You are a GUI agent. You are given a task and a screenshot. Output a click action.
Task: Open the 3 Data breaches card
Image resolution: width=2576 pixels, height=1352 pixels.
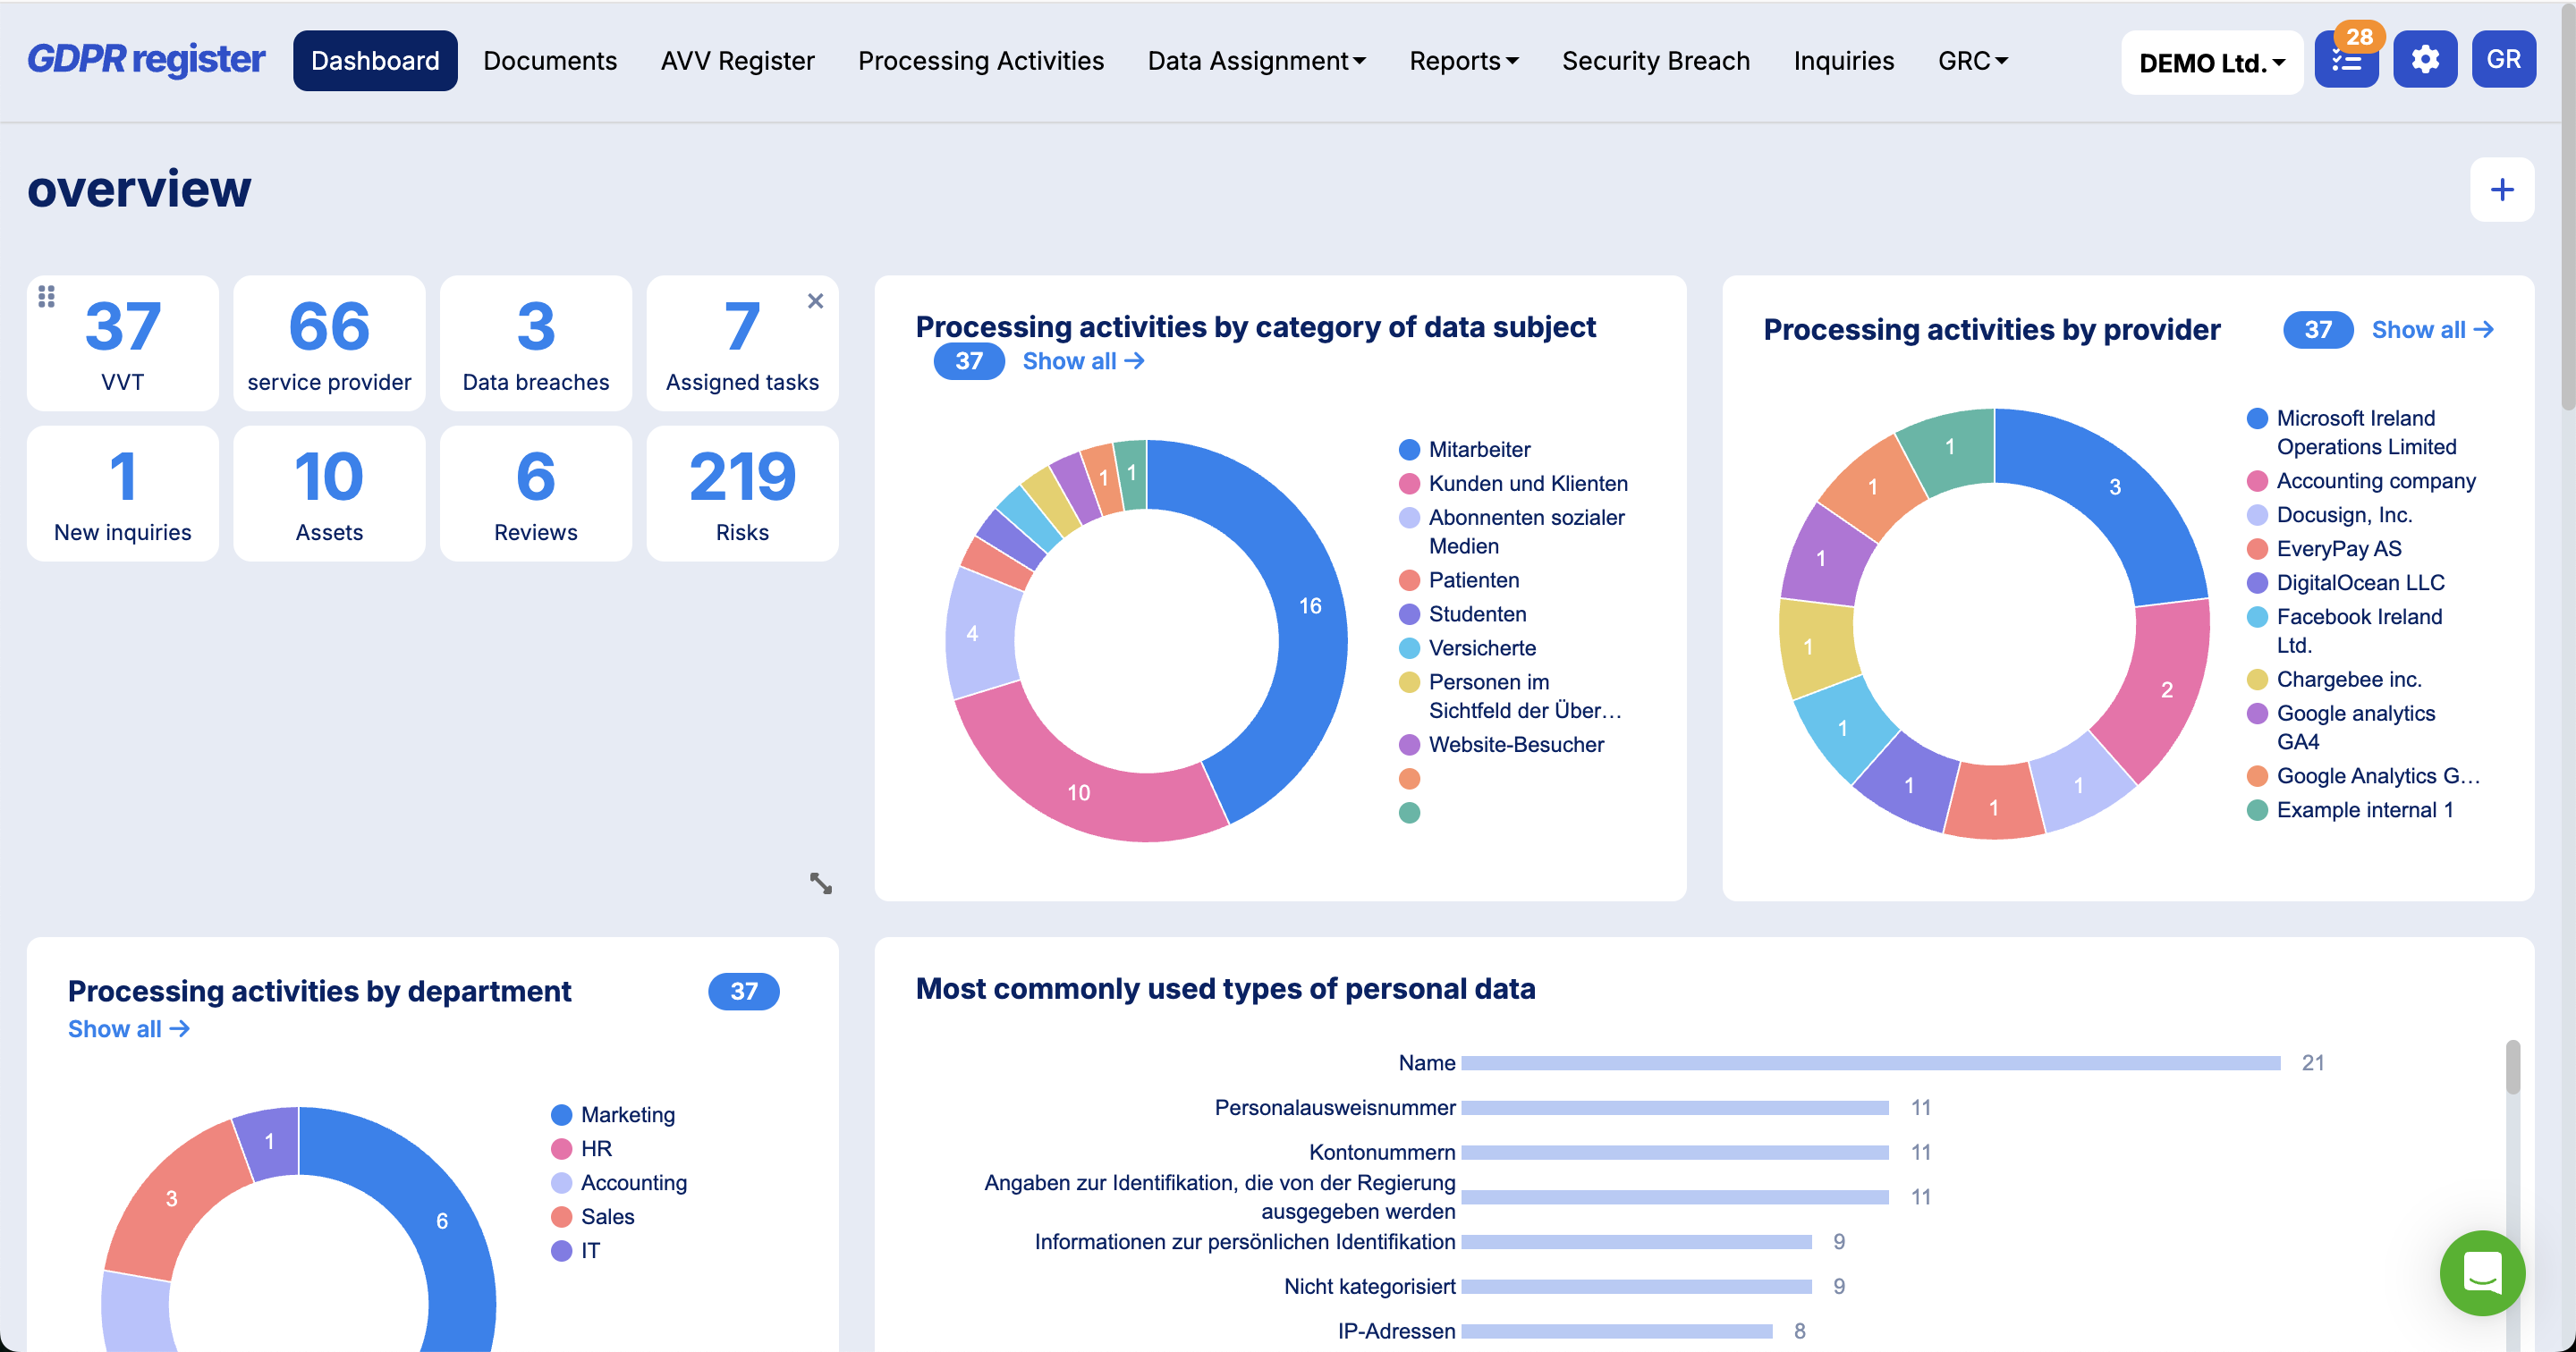point(536,343)
